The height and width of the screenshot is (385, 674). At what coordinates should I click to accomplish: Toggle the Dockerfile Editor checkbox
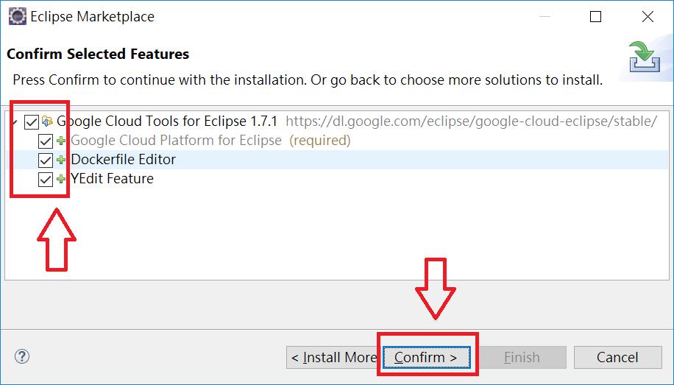coord(46,160)
